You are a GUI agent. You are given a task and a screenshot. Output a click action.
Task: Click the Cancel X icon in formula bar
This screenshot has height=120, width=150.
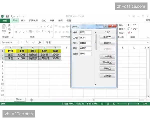(27, 42)
